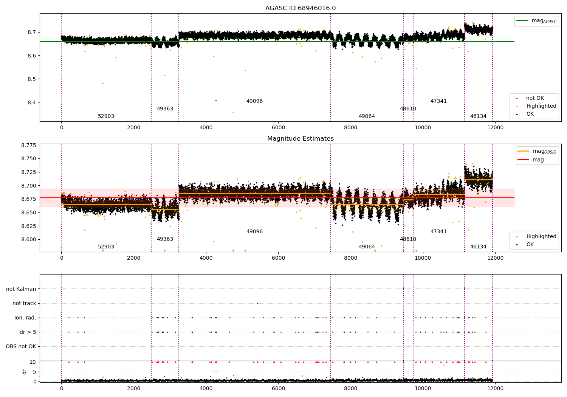Viewport: 567px width, 397px height.
Task: Click 'OK' in Magnitude Estimates plot legend
Action: pyautogui.click(x=530, y=245)
